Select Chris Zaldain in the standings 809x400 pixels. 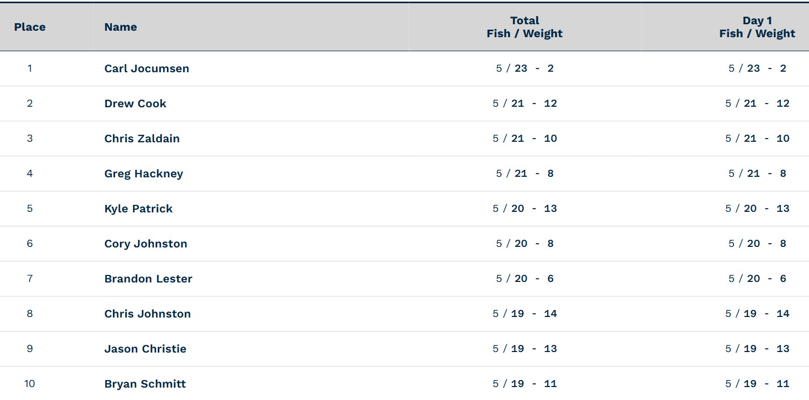click(142, 139)
